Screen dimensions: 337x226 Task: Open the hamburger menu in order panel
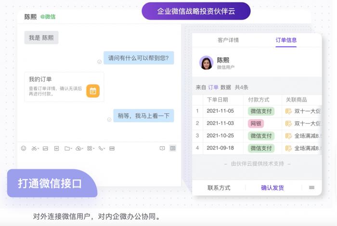click(311, 188)
